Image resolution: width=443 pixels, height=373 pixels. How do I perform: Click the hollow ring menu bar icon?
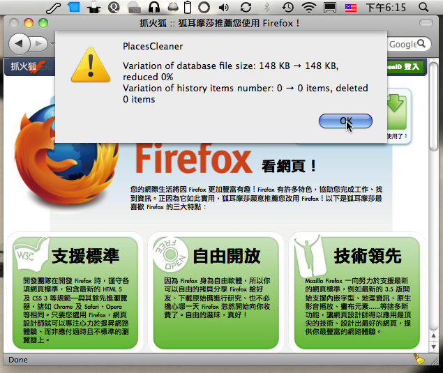[204, 8]
